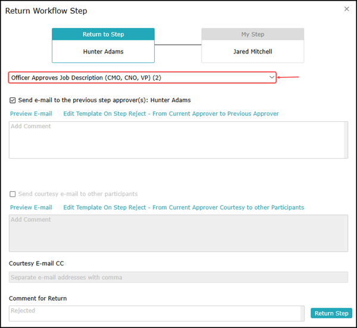Click the courtesy Add Comment text area
The image size is (357, 328).
(177, 233)
